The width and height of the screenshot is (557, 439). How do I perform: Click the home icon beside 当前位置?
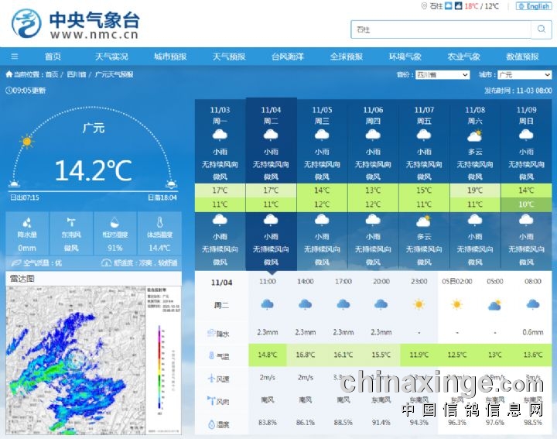pos(9,75)
